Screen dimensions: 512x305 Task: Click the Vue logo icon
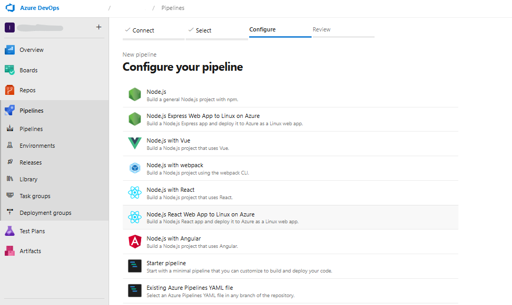pos(135,144)
